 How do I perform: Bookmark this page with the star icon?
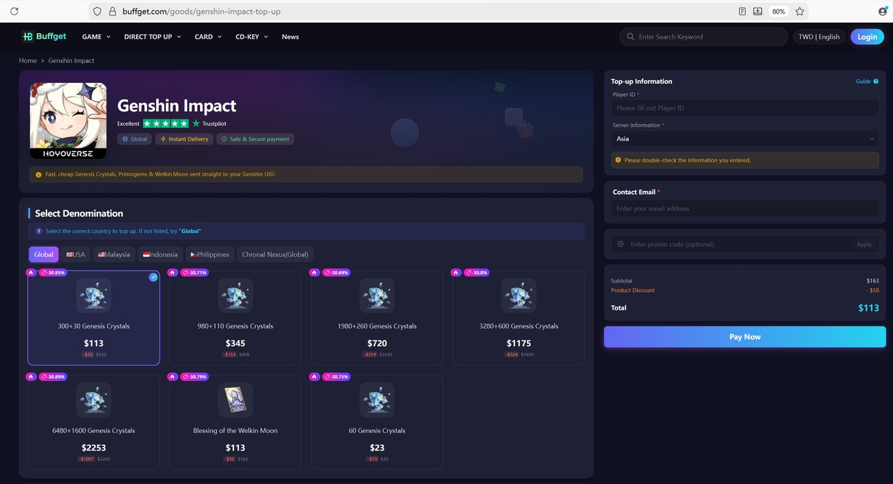pyautogui.click(x=800, y=11)
